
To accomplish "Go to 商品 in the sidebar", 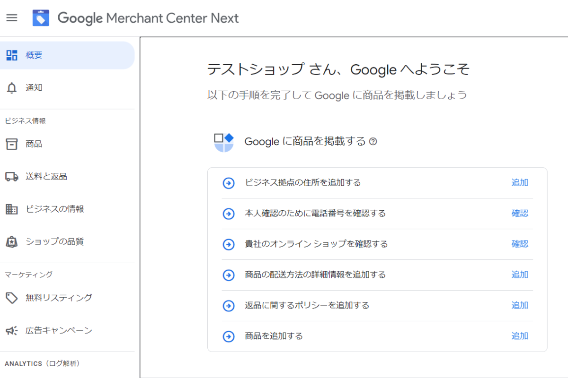I will coord(67,144).
